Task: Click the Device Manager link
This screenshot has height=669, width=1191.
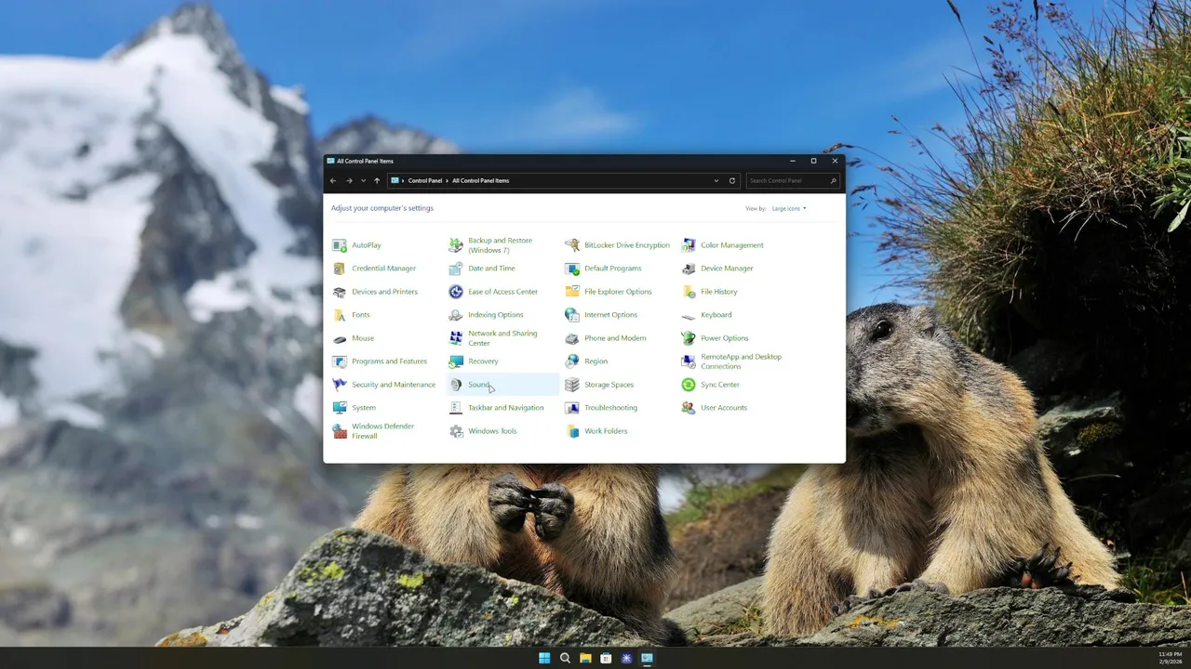Action: click(727, 269)
